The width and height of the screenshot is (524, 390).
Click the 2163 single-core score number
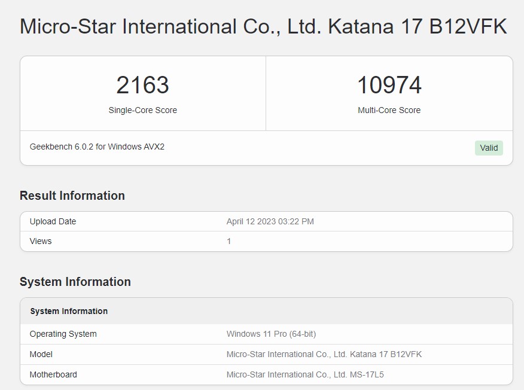tap(142, 85)
